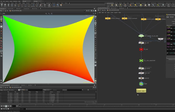Click the spreadsheet Group filter field
The image size is (175, 112).
[35, 90]
